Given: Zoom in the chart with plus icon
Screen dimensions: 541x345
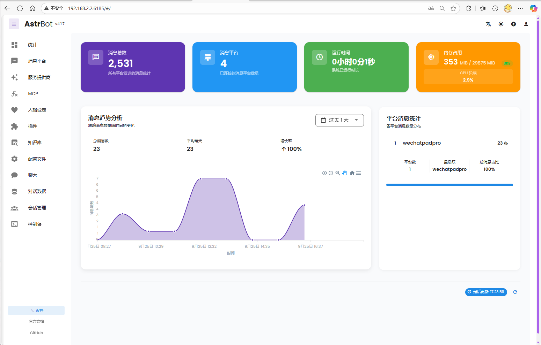Looking at the screenshot, I should click(x=324, y=173).
